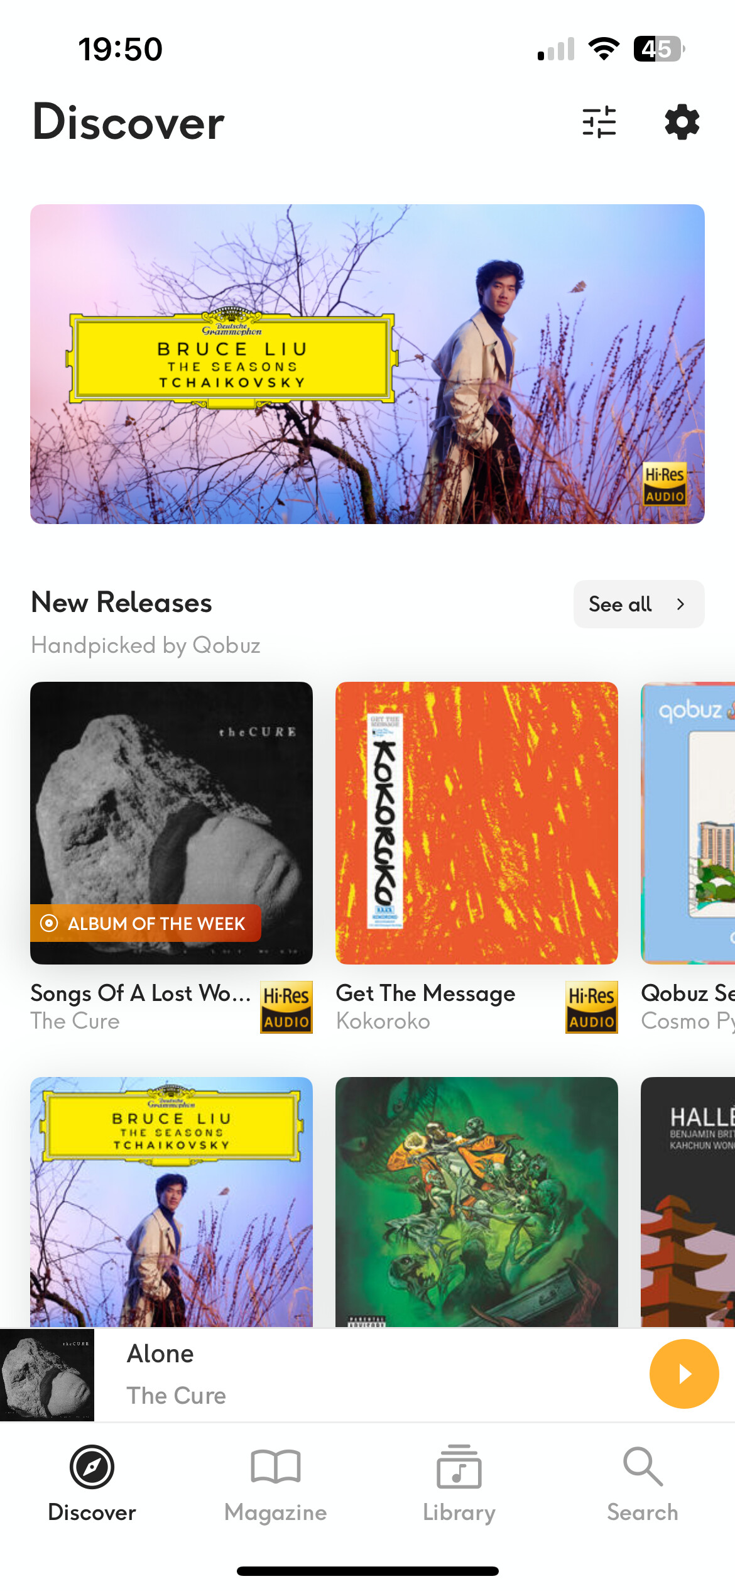Open Kokoroko Get The Message cover
The height and width of the screenshot is (1591, 735).
pyautogui.click(x=477, y=823)
